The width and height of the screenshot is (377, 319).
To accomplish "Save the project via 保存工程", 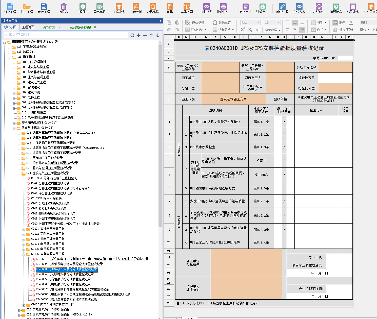I will [x=44, y=9].
